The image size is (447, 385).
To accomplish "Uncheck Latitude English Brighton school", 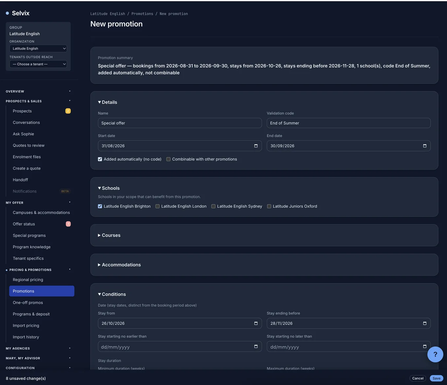I will click(100, 206).
